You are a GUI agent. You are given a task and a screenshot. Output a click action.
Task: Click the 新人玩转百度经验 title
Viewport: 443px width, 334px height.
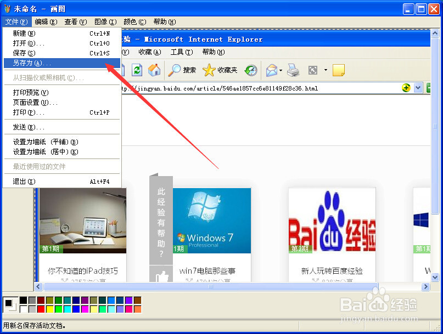(332, 271)
